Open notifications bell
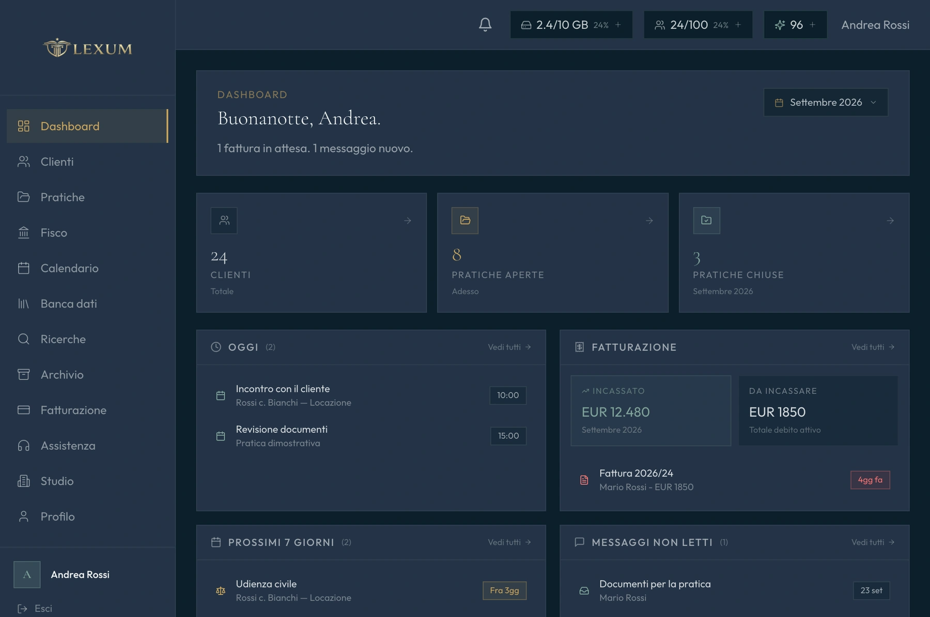 485,24
